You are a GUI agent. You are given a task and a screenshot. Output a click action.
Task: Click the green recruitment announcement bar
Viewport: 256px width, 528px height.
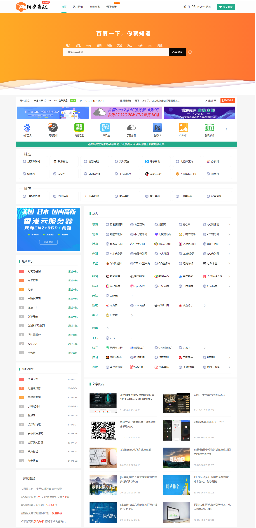[x=126, y=144]
